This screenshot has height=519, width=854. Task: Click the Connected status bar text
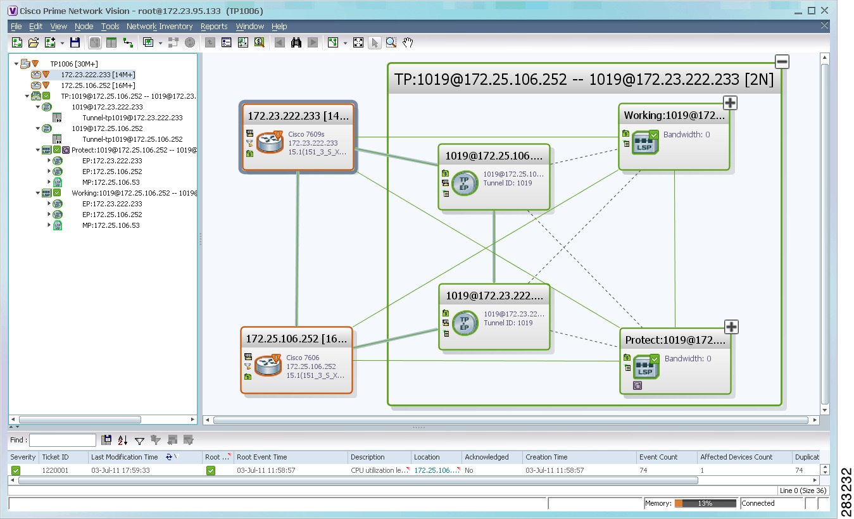coord(758,504)
